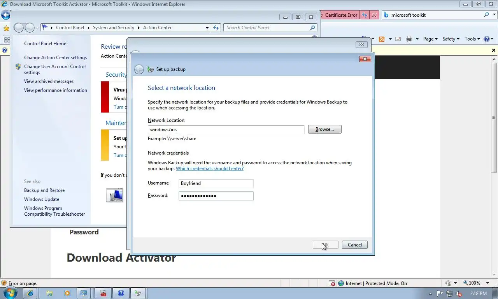Expand the IE search provider dropdown
498x299 pixels.
[494, 15]
